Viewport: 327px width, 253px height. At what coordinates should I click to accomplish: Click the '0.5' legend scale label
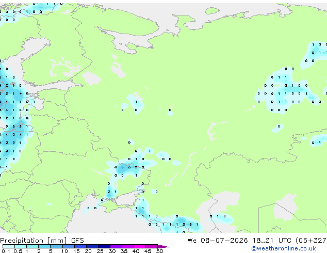tap(18, 251)
